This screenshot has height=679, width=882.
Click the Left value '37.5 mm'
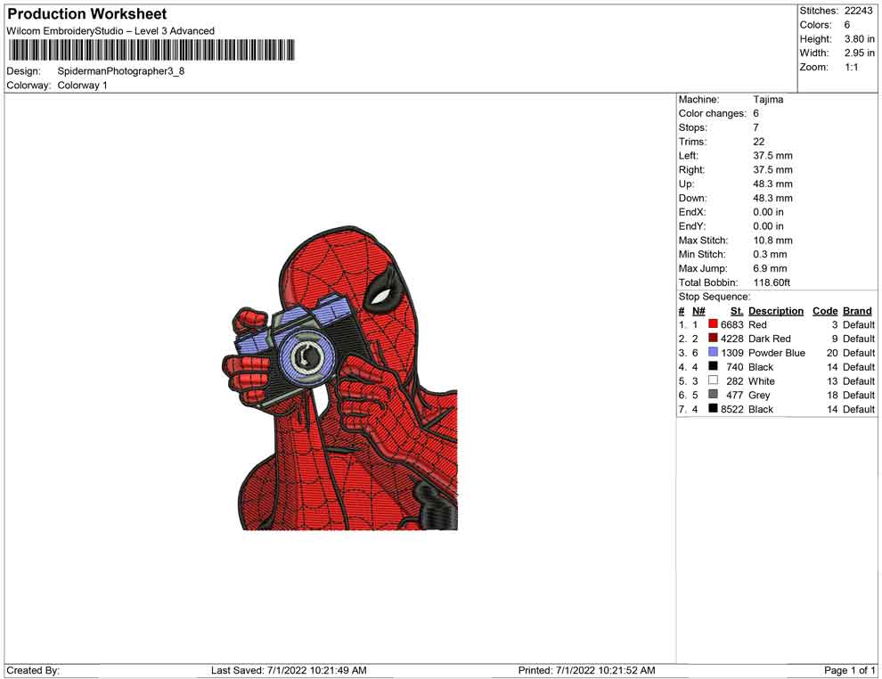(773, 155)
